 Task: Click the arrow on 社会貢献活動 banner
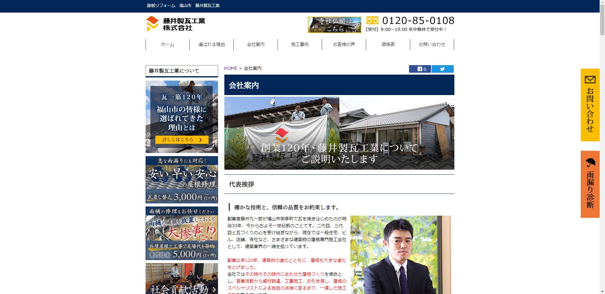point(214,289)
